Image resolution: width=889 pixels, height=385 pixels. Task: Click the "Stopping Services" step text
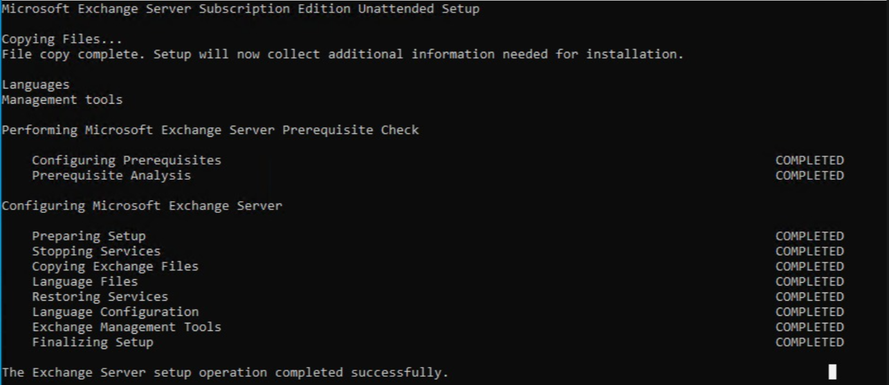click(x=95, y=252)
